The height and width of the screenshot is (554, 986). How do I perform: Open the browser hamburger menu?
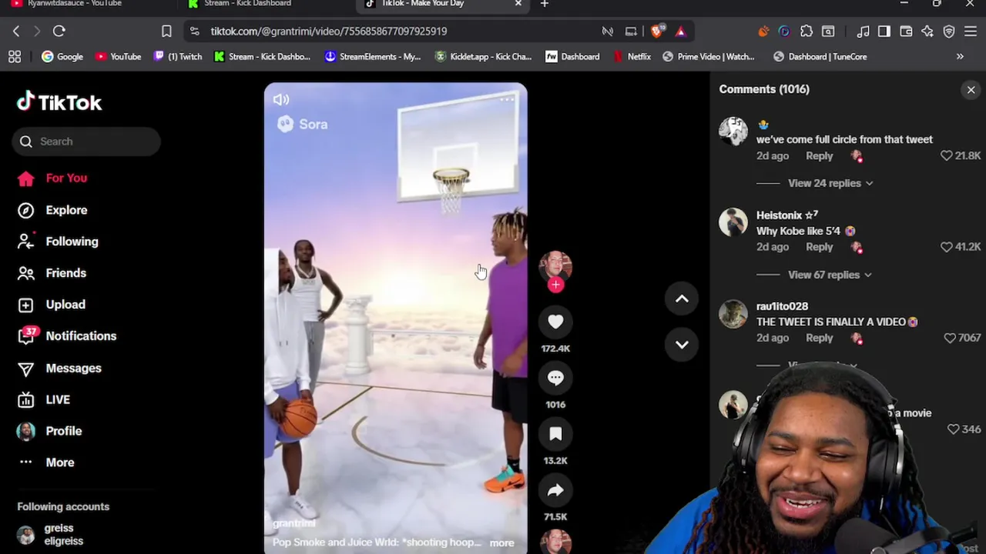pyautogui.click(x=971, y=32)
